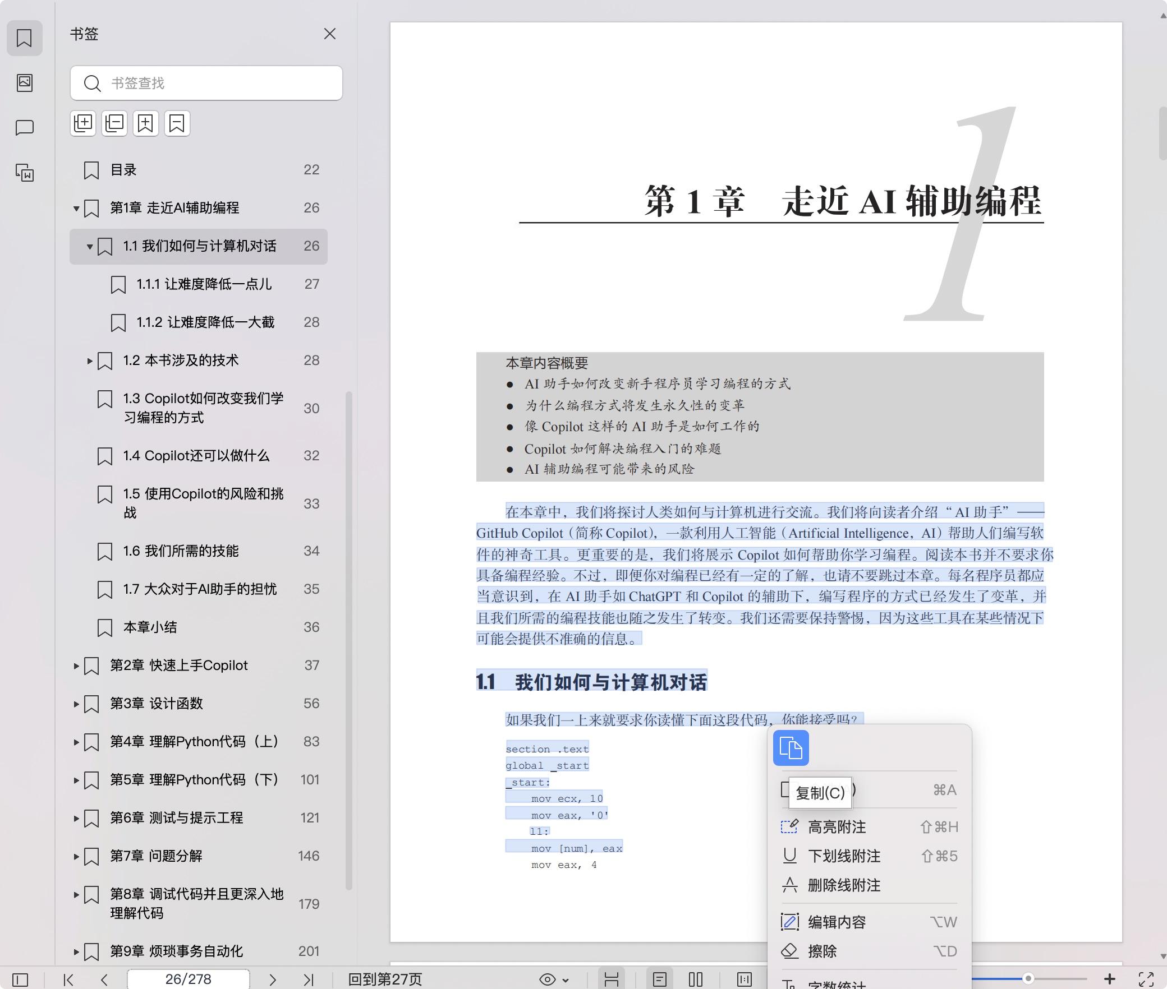Collapse the 第1章 走近AI辅助编程 bookmark
1167x989 pixels.
76,209
